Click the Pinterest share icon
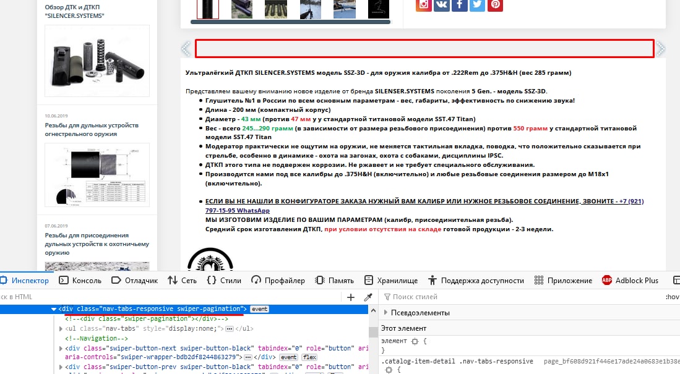 coord(495,5)
